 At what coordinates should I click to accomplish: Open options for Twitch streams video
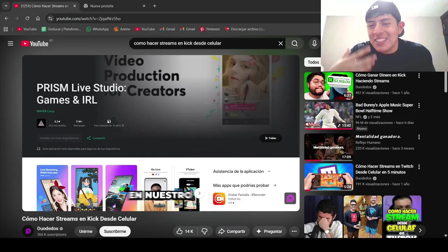pyautogui.click(x=419, y=167)
